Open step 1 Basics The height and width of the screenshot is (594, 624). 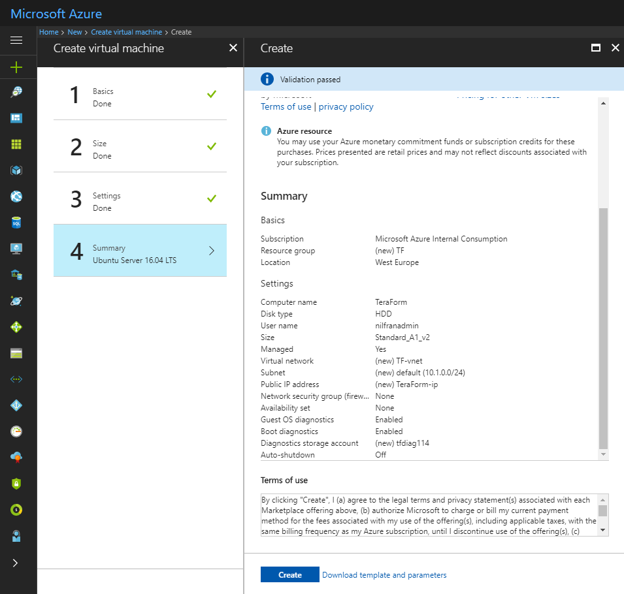(x=140, y=94)
